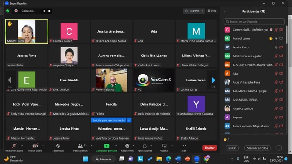Toggle Jessica Pinto camera icon in list
Image resolution: width=292 pixels, height=164 pixels.
[x=282, y=47]
